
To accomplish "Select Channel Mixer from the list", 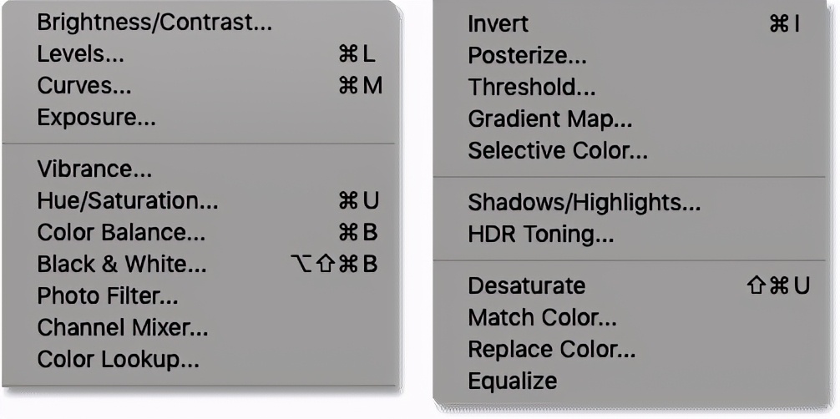I will click(123, 328).
